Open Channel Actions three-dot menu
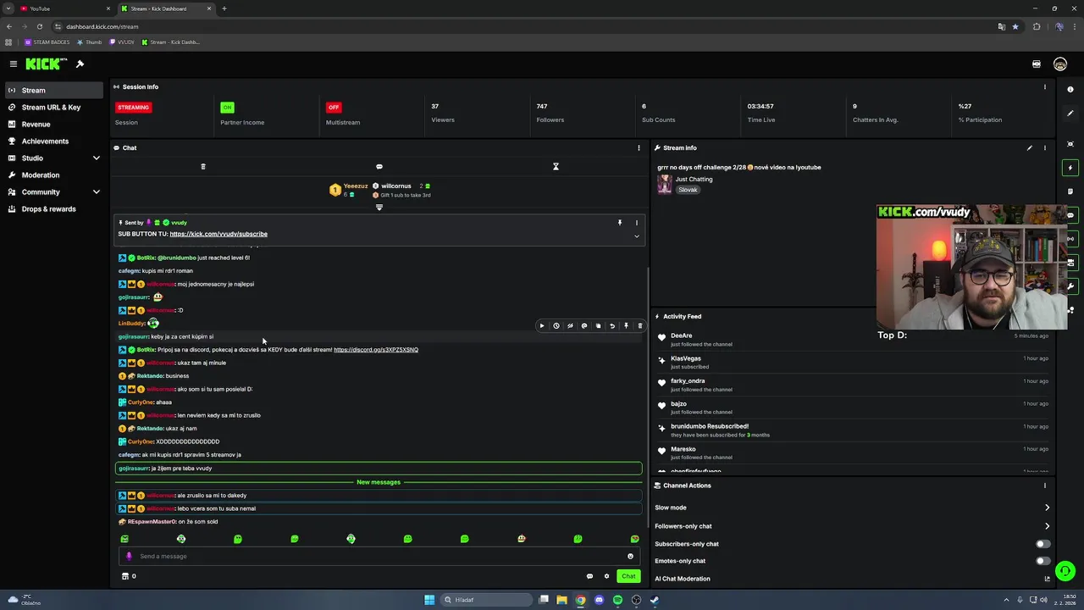Image resolution: width=1084 pixels, height=610 pixels. point(1045,485)
